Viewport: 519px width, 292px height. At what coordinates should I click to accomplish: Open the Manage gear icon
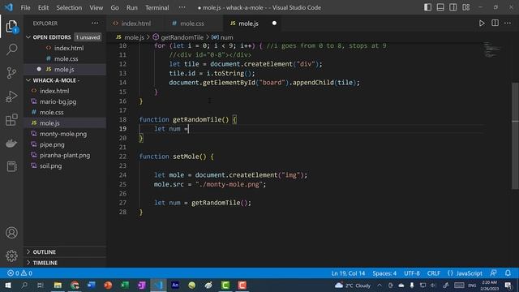click(x=11, y=255)
